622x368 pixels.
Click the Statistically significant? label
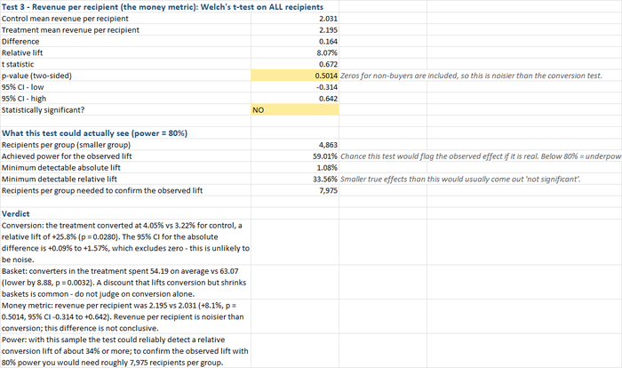click(44, 110)
